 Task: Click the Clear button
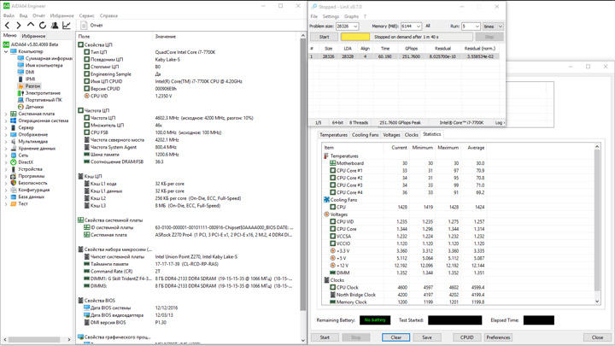(395, 337)
